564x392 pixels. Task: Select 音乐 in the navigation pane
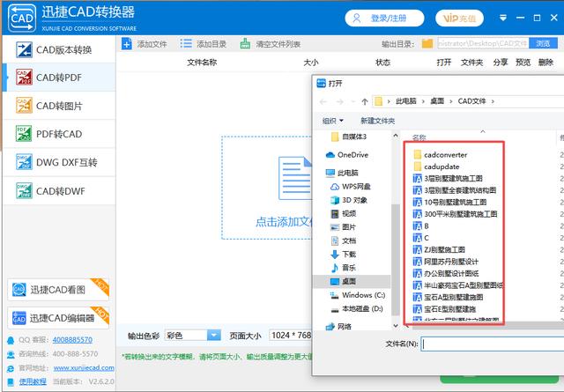343,268
